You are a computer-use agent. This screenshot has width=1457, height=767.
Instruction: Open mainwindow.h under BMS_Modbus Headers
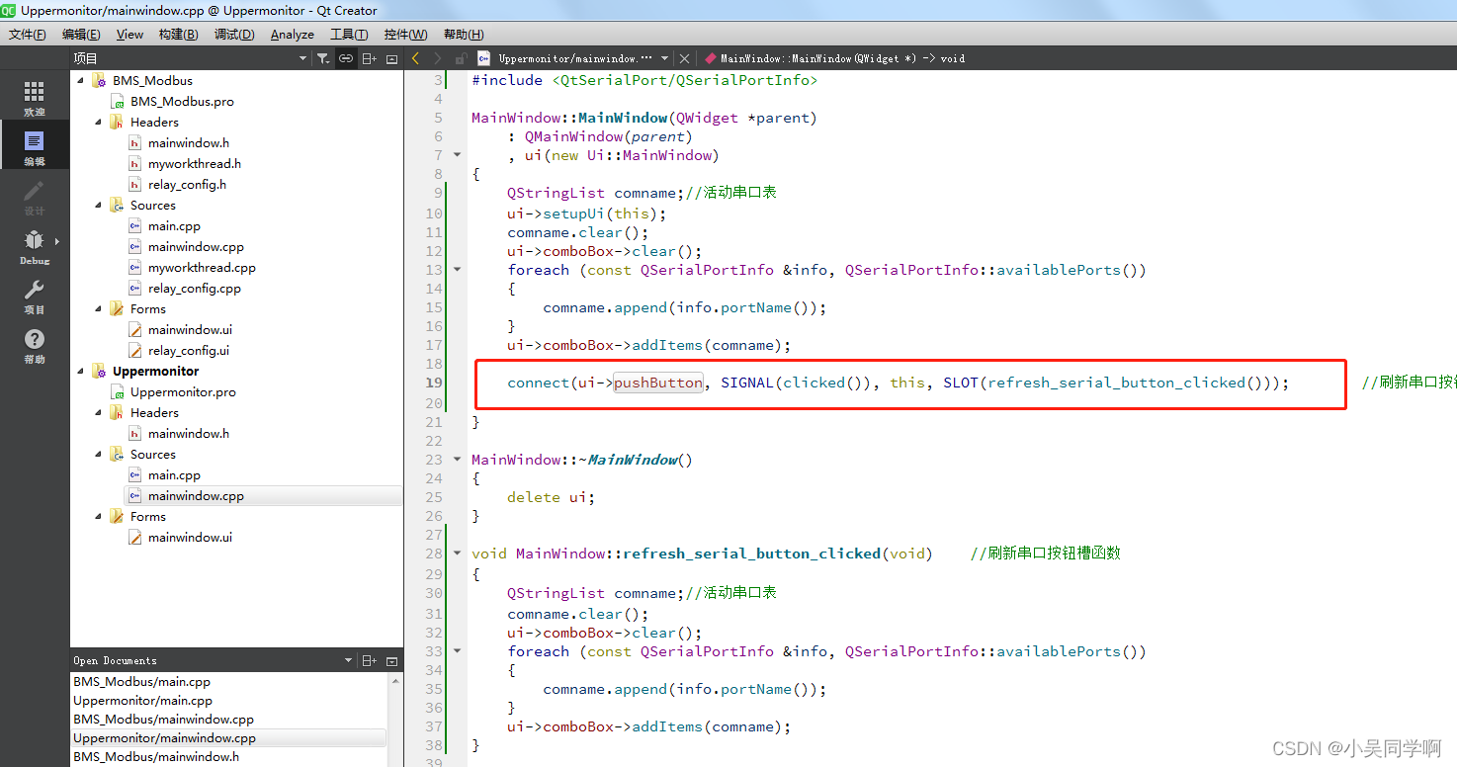click(189, 142)
